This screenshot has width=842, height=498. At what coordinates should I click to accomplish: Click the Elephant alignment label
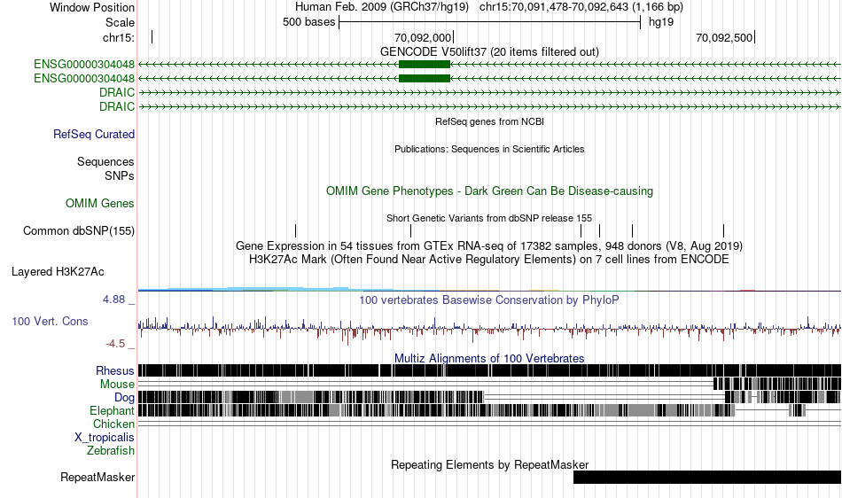point(112,410)
